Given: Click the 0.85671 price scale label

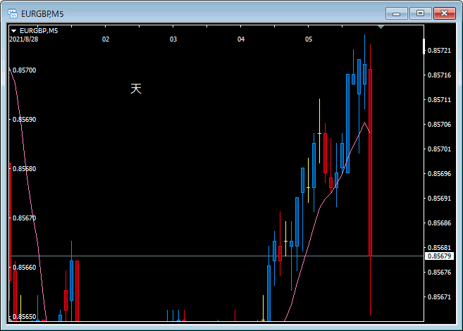Looking at the screenshot, I should tap(439, 296).
